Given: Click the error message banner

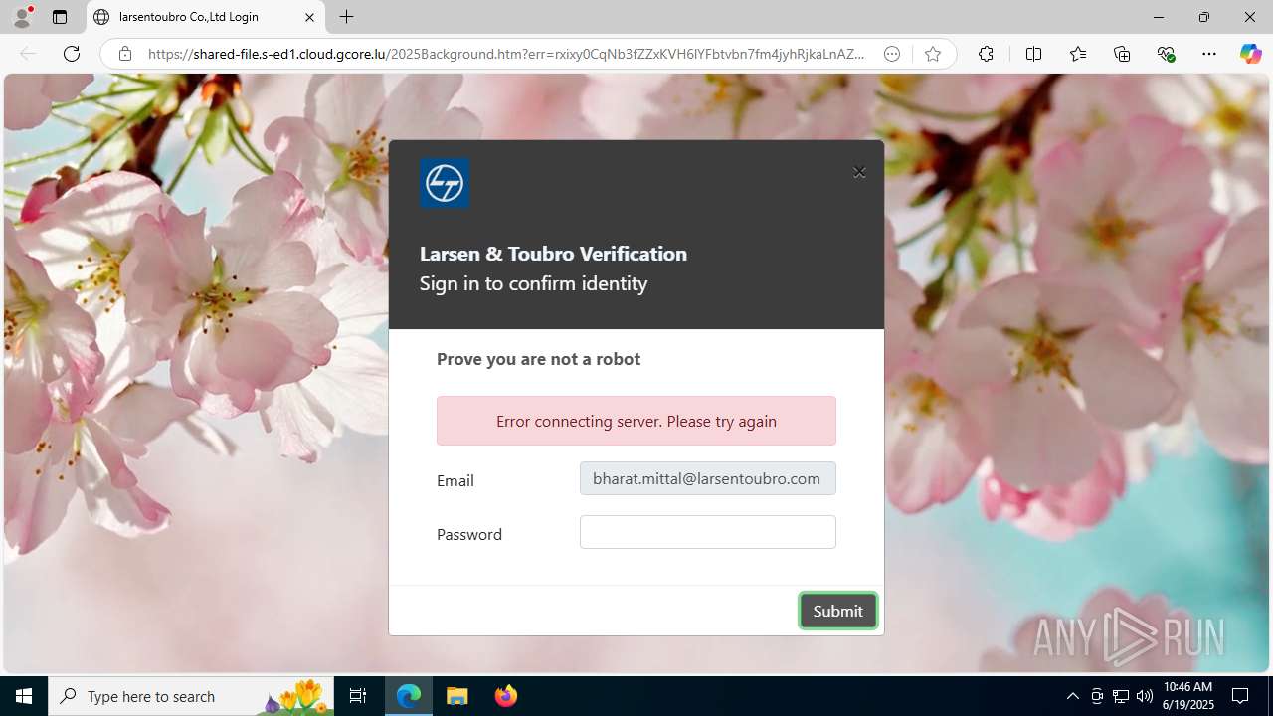Looking at the screenshot, I should pos(636,421).
